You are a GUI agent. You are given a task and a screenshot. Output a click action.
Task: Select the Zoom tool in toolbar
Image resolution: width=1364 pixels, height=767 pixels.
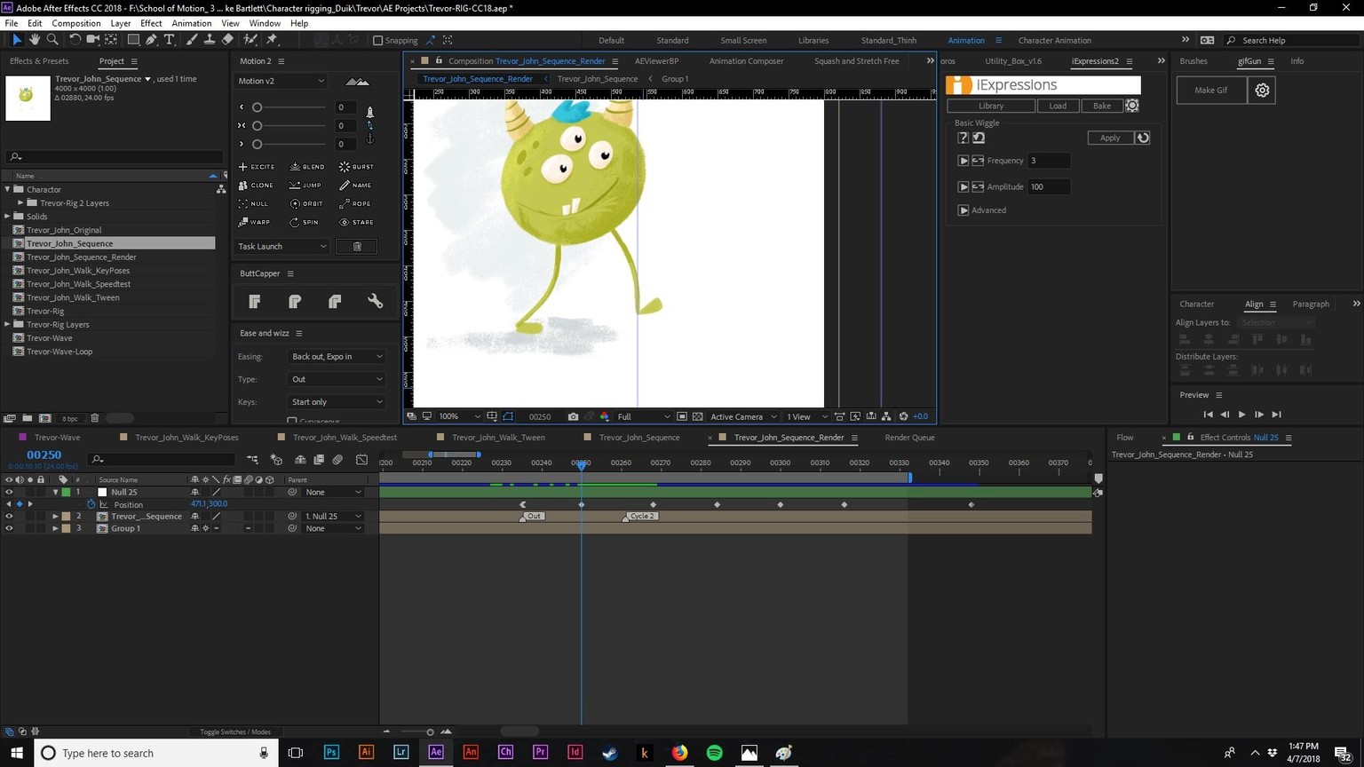[x=52, y=40]
